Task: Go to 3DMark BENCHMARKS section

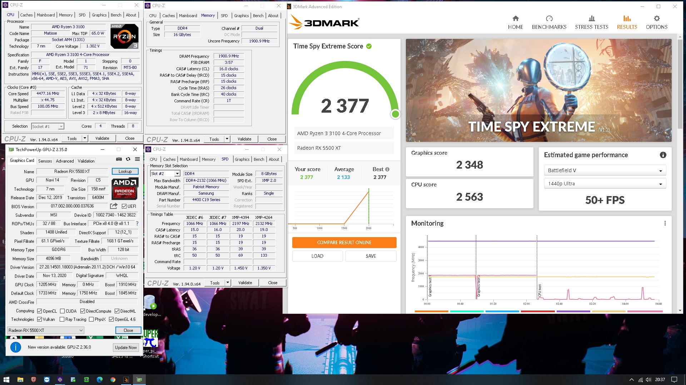Action: pos(549,22)
